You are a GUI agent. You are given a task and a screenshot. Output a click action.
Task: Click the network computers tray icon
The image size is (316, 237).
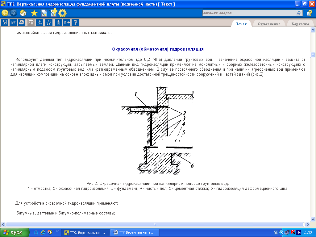[x=287, y=233]
